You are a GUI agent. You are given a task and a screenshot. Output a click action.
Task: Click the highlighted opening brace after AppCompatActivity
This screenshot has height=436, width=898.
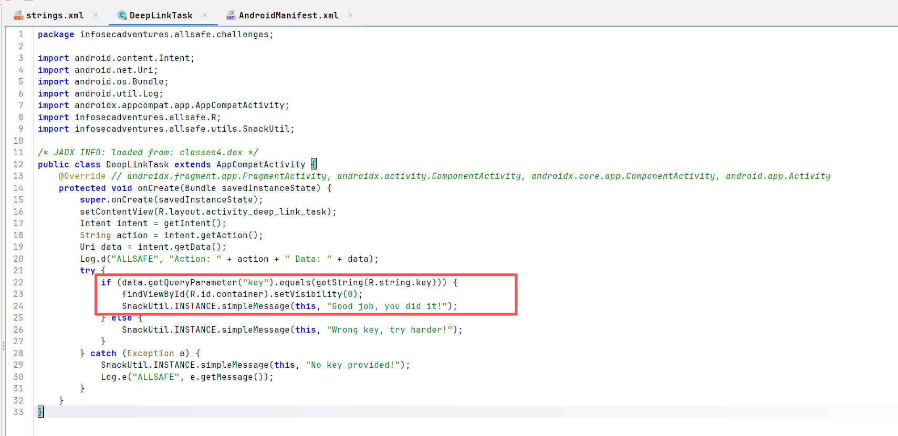tap(314, 164)
